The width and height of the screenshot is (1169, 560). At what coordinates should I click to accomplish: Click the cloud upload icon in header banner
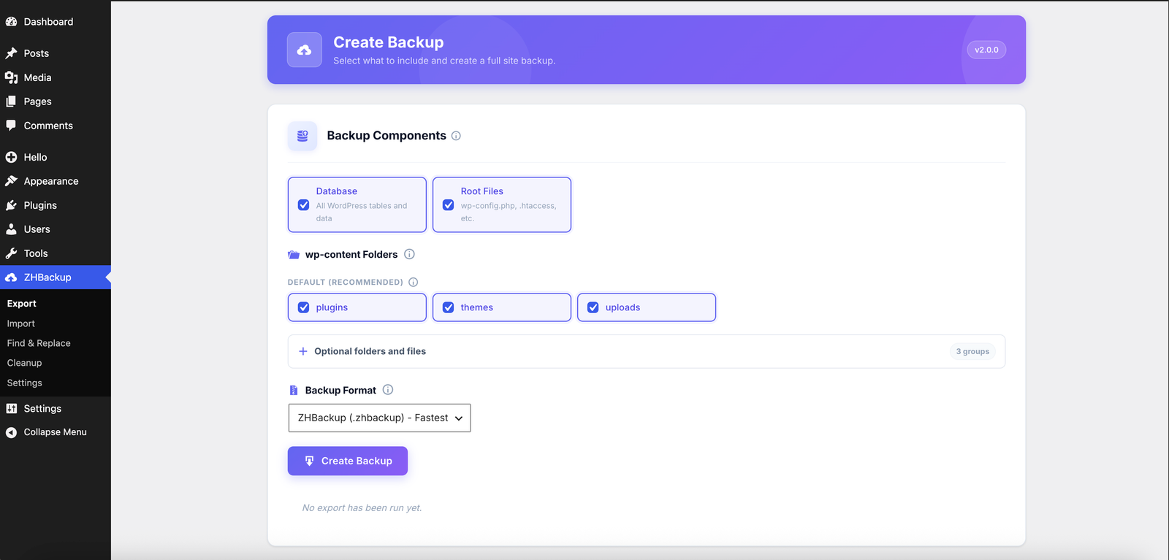click(x=305, y=50)
